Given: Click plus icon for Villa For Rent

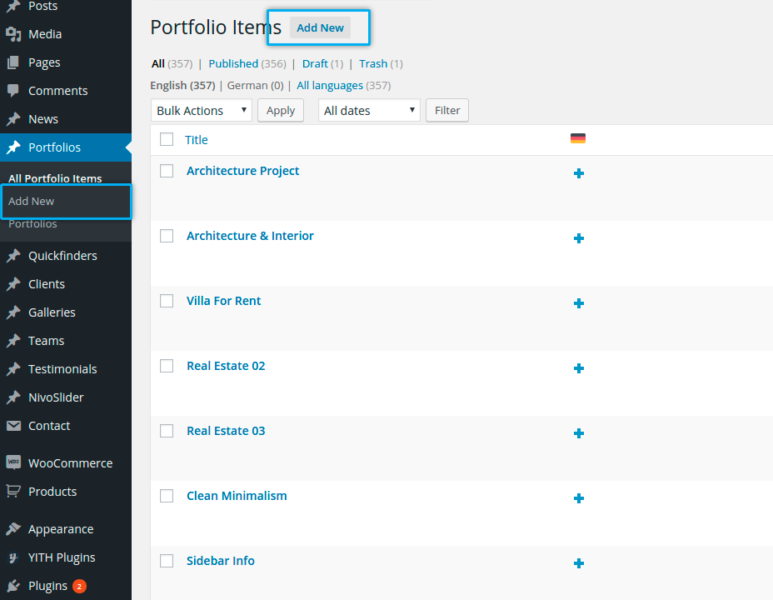Looking at the screenshot, I should pyautogui.click(x=579, y=303).
